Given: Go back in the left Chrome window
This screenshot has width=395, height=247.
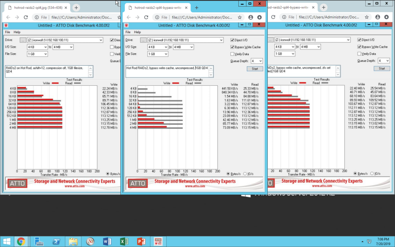Looking at the screenshot, I should [8, 17].
